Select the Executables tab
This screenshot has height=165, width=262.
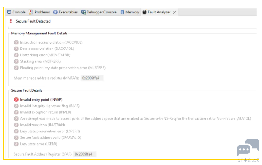65,12
